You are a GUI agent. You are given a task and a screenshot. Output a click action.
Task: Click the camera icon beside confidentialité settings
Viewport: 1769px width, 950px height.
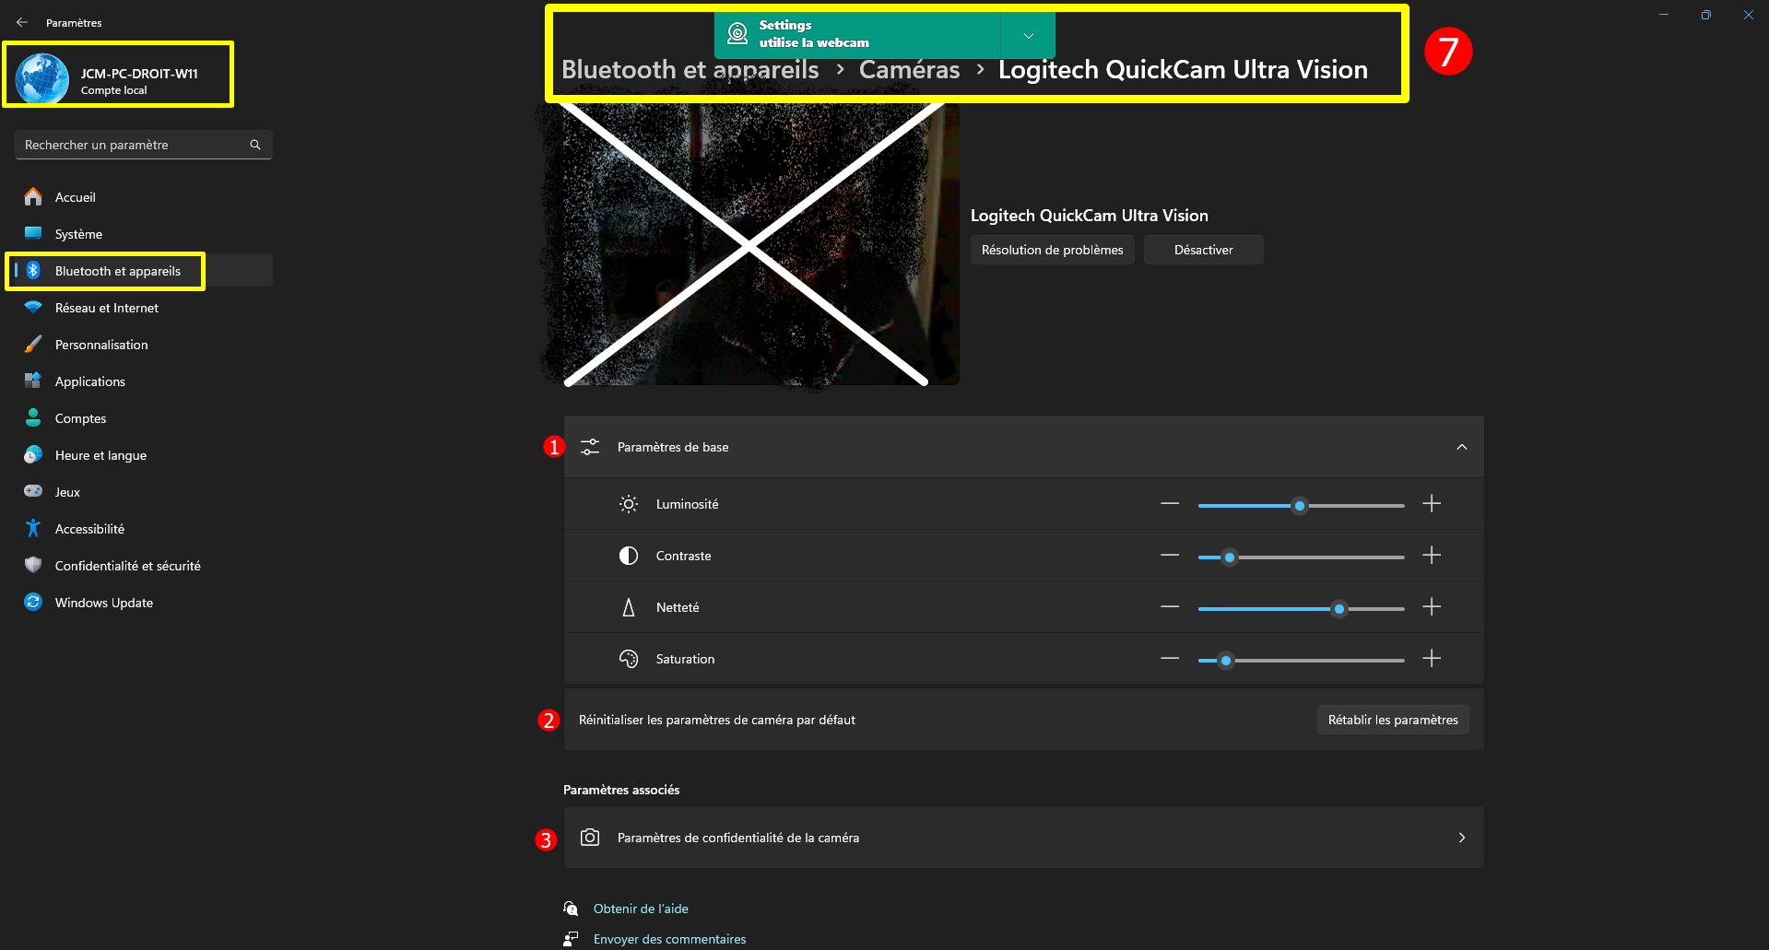[x=590, y=838]
